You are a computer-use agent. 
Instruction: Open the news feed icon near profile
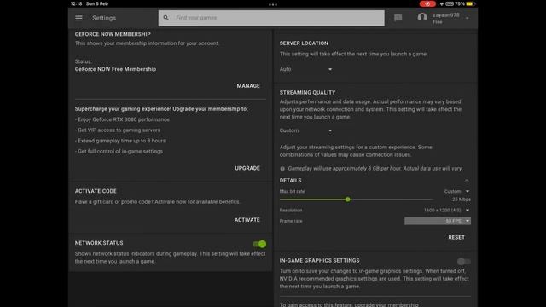pos(398,18)
